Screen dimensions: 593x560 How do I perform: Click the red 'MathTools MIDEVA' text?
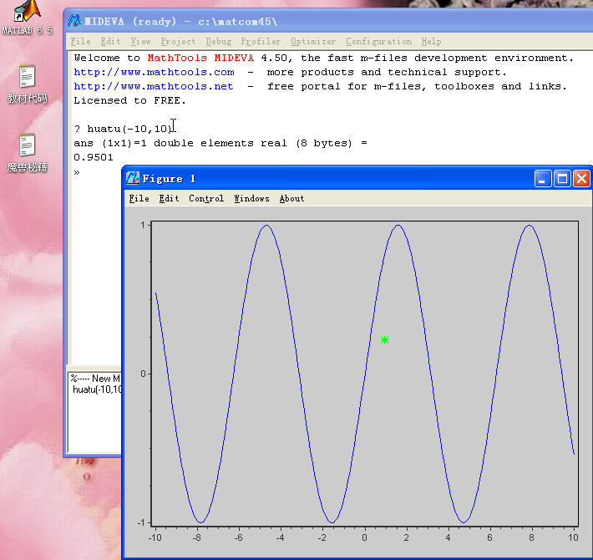click(x=200, y=58)
